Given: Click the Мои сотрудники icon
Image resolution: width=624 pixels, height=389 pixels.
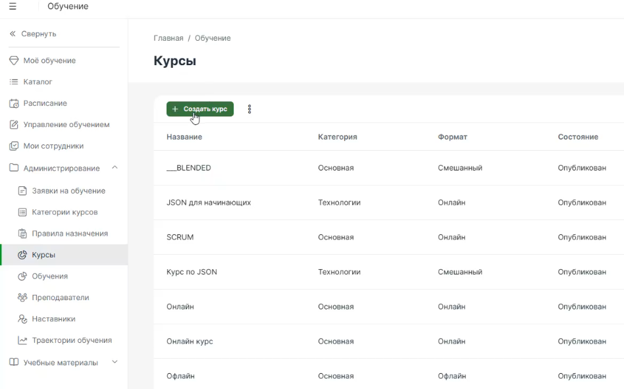Looking at the screenshot, I should coord(14,146).
